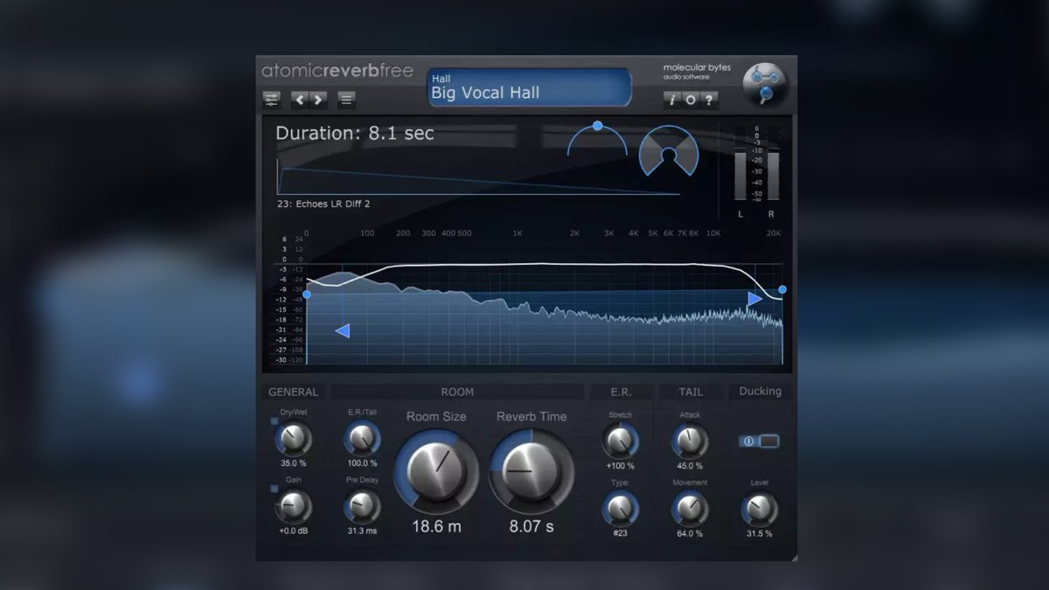Screen dimensions: 1049x590
Task: Switch the Ducking on/off toggle
Action: tap(759, 441)
